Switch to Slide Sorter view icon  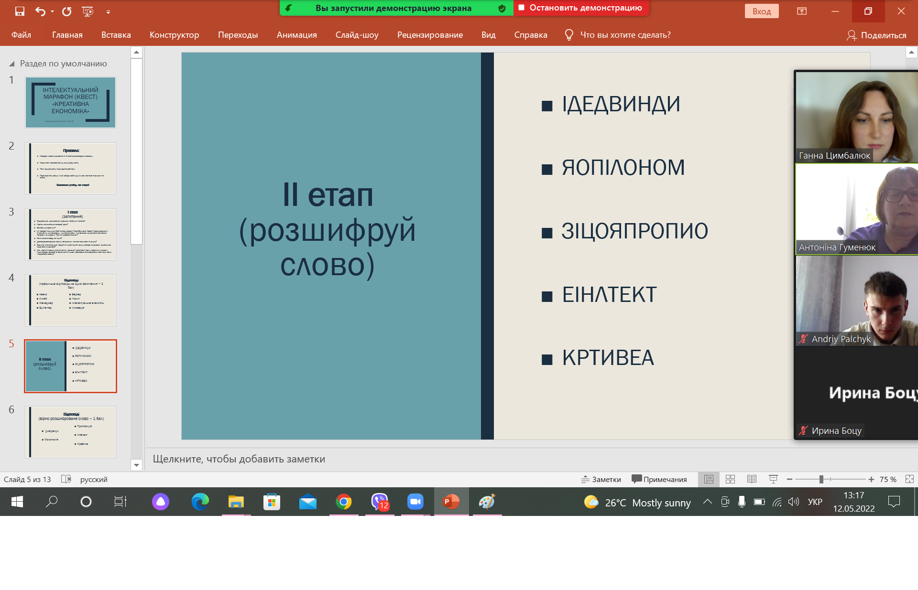point(730,479)
